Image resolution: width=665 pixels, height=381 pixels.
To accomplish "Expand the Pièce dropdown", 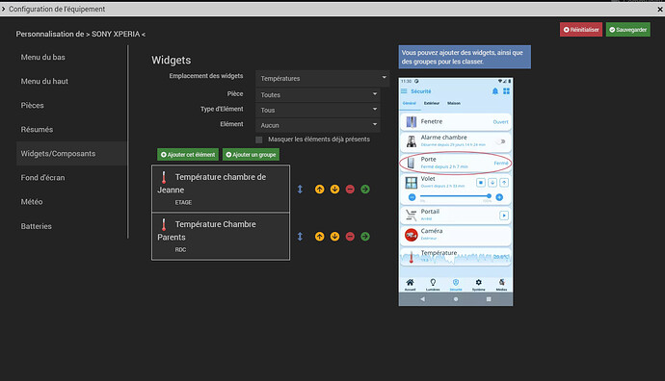I will click(x=318, y=94).
